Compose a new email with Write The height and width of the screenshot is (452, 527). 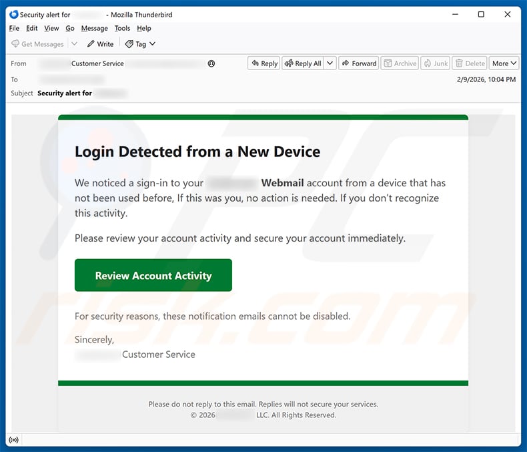pos(100,44)
